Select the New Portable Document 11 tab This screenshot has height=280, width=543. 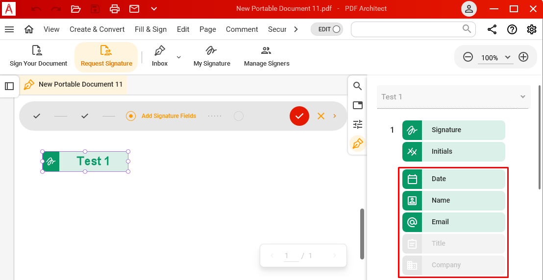[73, 85]
